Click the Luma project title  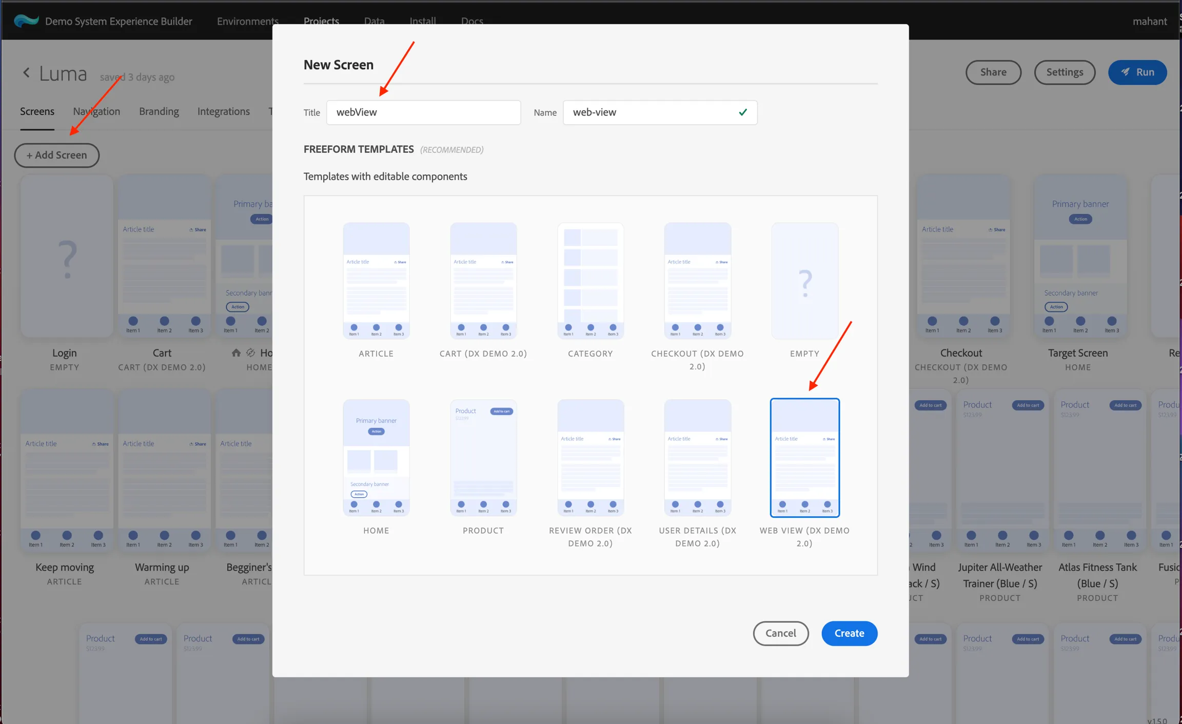[63, 73]
